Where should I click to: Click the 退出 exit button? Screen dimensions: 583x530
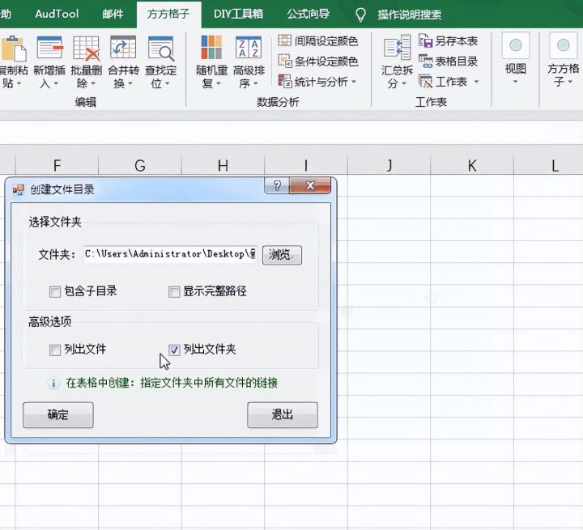coord(283,415)
